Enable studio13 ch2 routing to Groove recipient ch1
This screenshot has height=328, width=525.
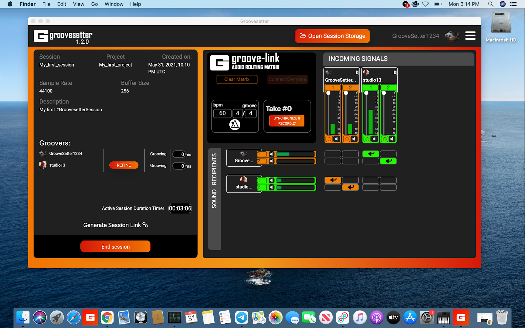[388, 154]
